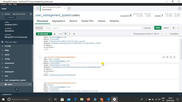Copy the Cyber College document
Image resolution: width=182 pixels, height=102 pixels.
point(167,57)
